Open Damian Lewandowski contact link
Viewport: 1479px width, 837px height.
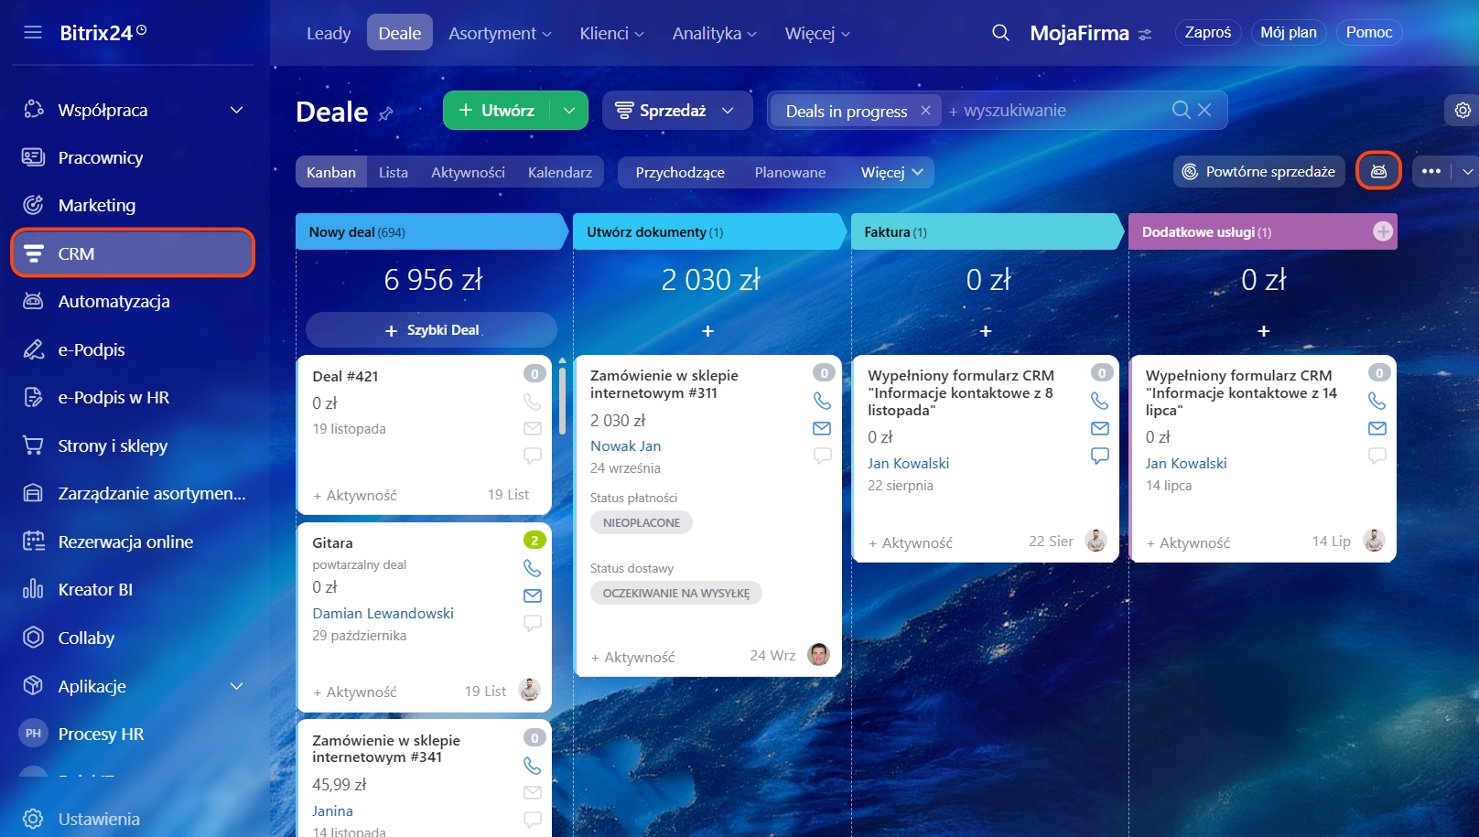tap(383, 613)
